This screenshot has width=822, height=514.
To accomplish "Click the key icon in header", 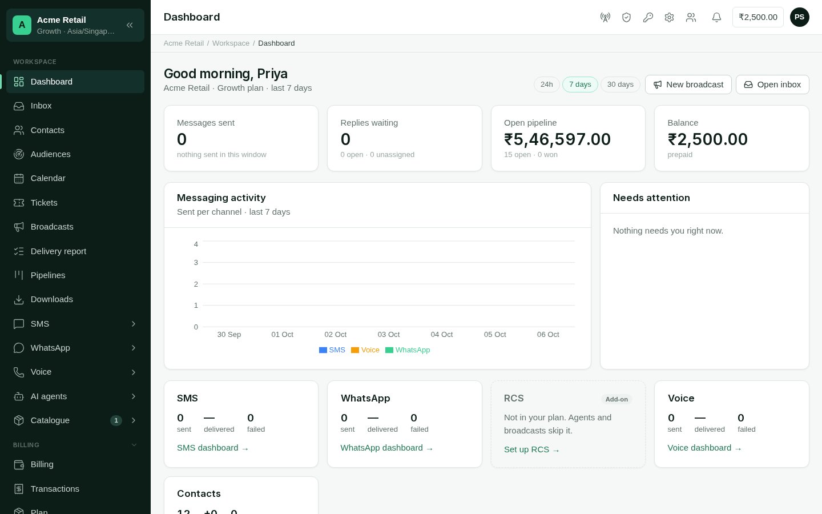I will [x=648, y=17].
